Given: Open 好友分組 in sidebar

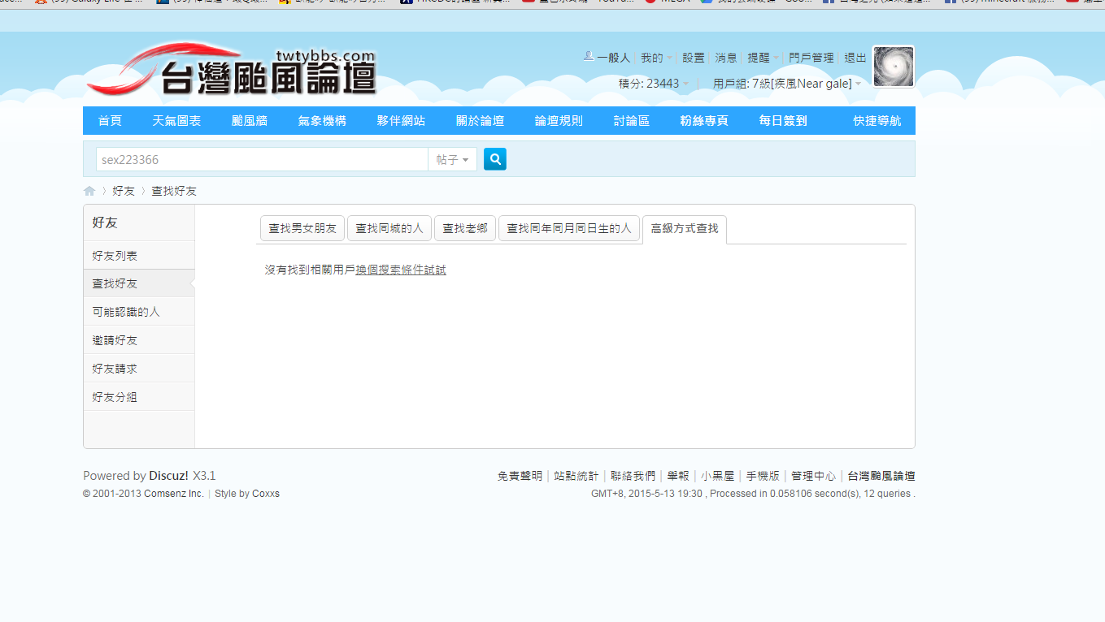Looking at the screenshot, I should coord(139,397).
